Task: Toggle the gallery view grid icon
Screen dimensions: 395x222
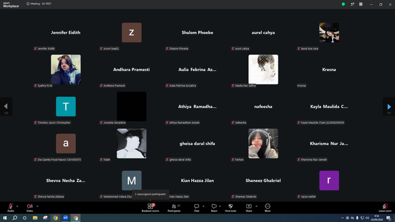Action: pos(360,4)
